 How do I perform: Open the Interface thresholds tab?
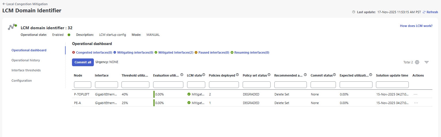(26, 70)
